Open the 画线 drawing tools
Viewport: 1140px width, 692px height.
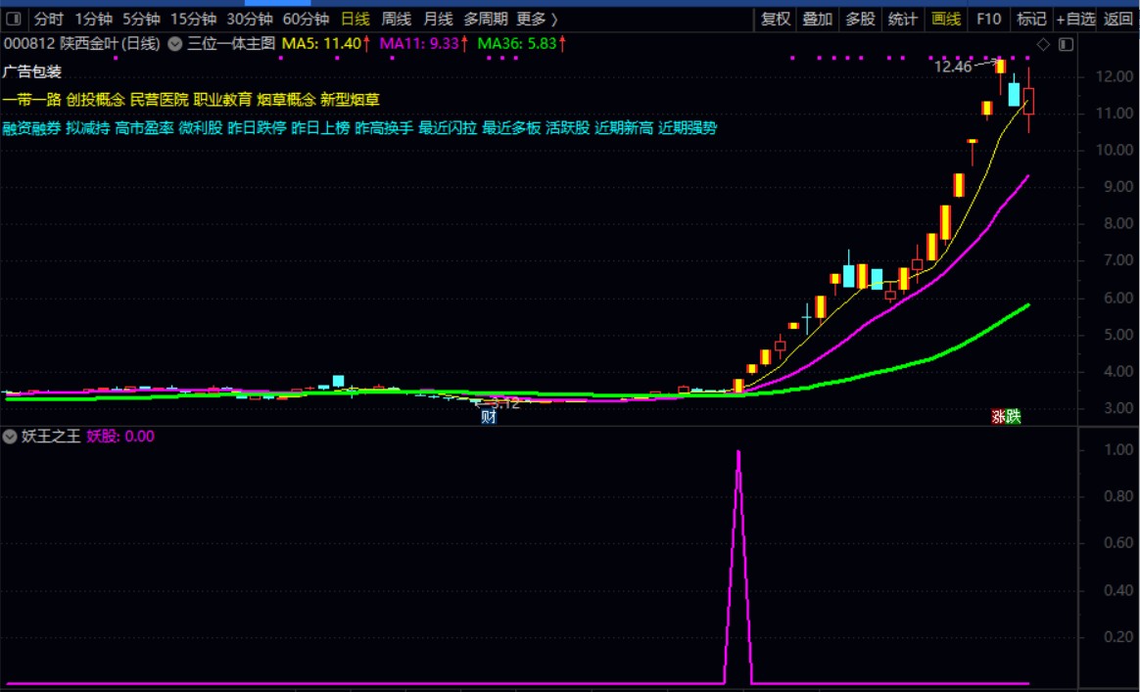pyautogui.click(x=946, y=19)
